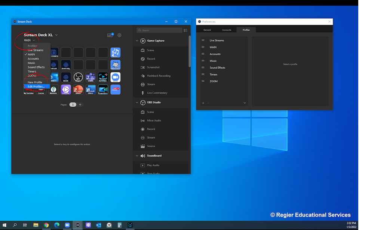Open the Windows Start menu

click(4, 225)
